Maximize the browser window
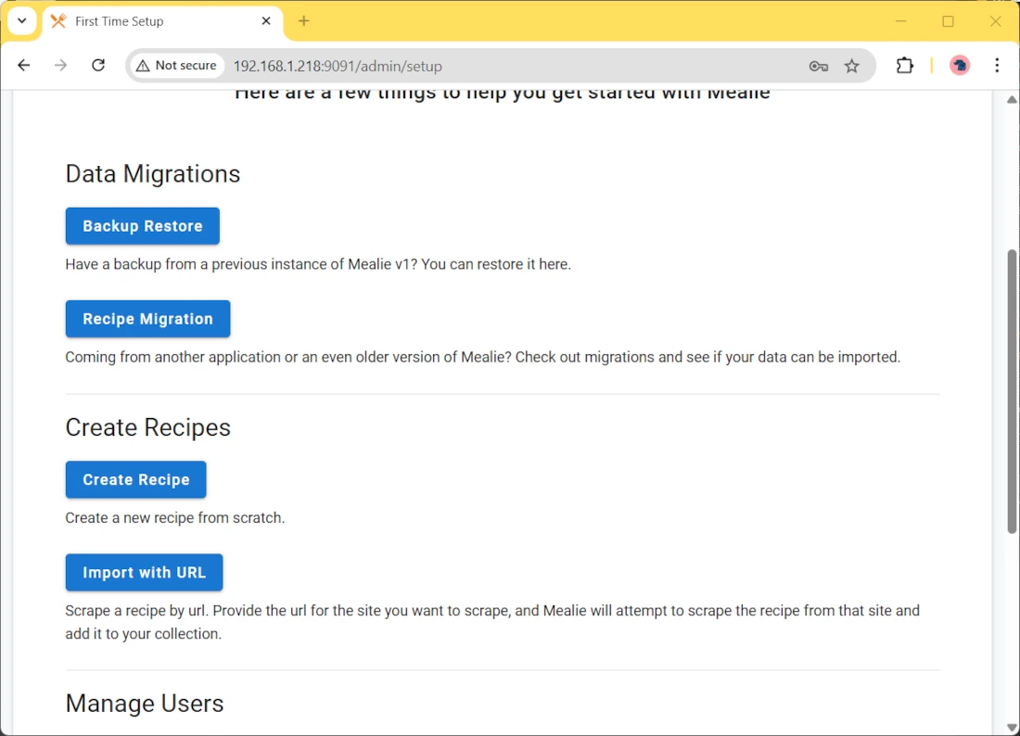 [x=949, y=20]
